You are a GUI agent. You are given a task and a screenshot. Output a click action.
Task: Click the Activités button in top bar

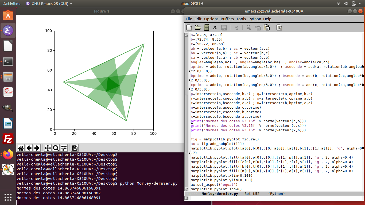coord(11,4)
